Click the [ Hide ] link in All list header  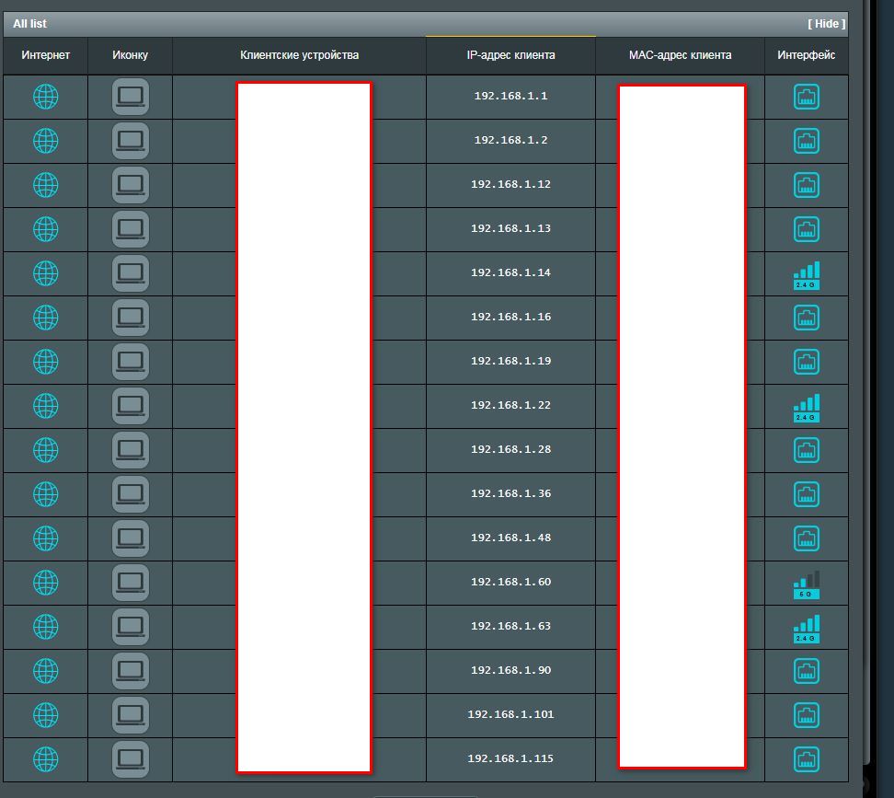pyautogui.click(x=824, y=24)
